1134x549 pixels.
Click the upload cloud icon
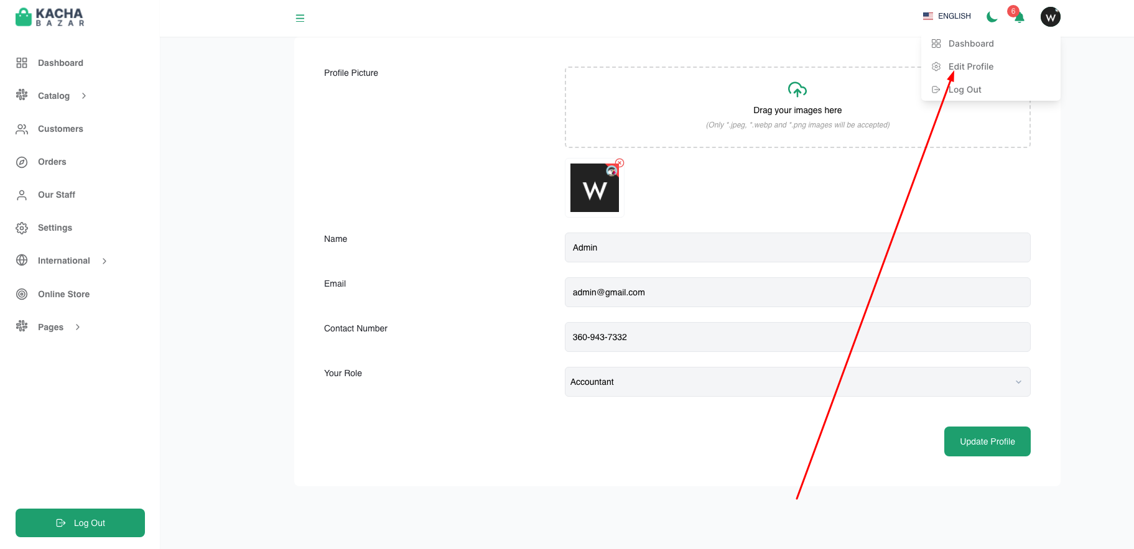pos(797,90)
